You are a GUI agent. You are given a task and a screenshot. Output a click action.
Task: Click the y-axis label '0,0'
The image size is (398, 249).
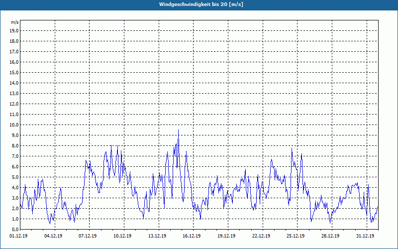[15, 230]
